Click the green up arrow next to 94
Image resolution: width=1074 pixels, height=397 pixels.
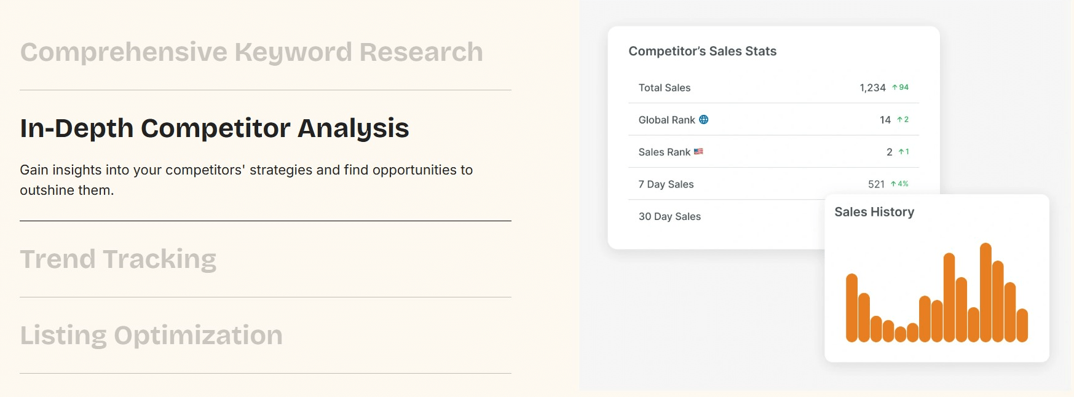point(895,88)
